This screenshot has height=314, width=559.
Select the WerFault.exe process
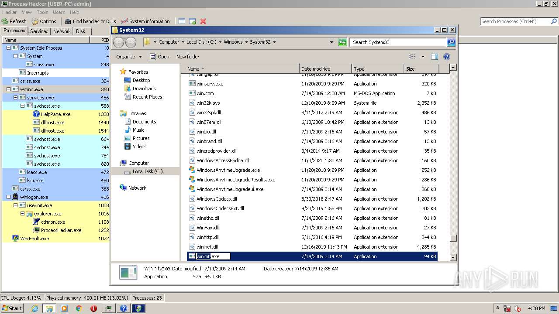(56, 239)
